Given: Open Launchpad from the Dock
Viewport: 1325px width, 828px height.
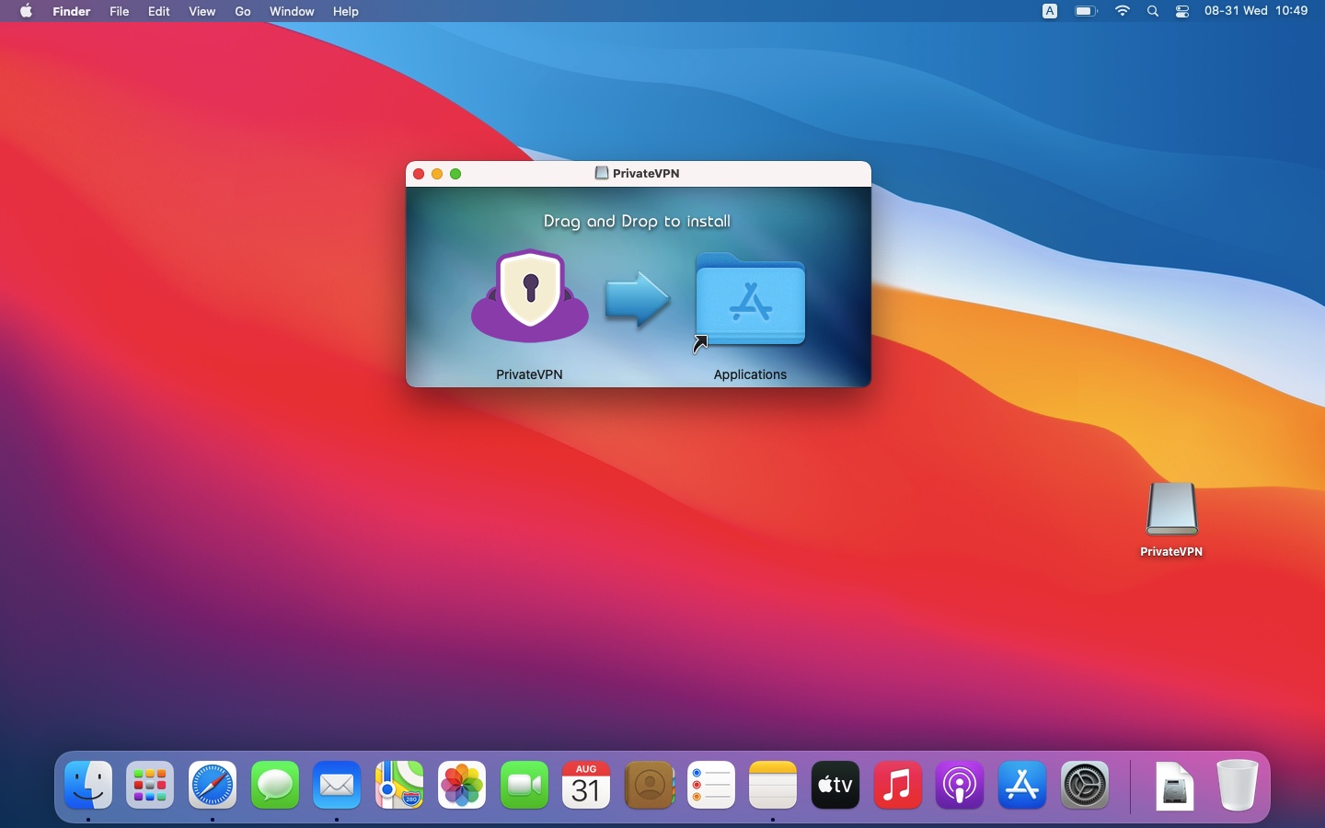Looking at the screenshot, I should (x=150, y=786).
